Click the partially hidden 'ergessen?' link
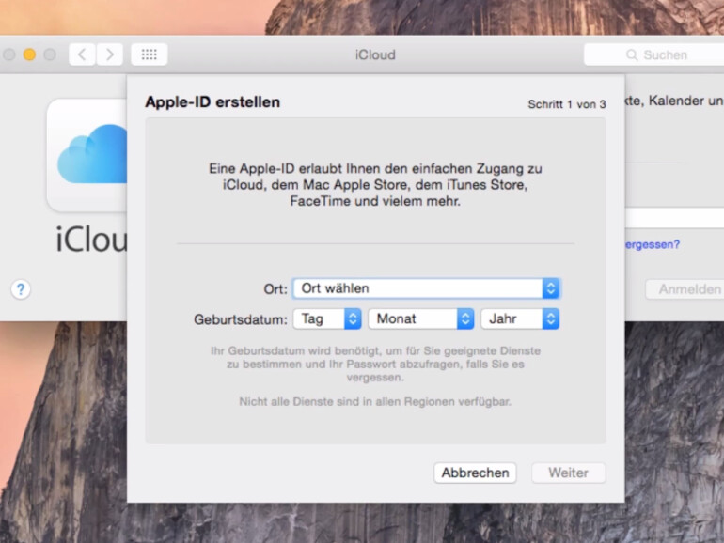This screenshot has height=543, width=724. coord(653,244)
